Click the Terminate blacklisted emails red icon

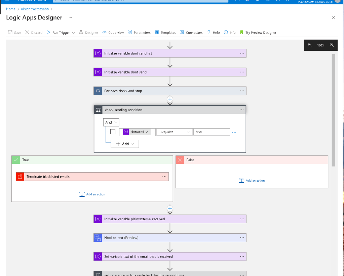(20, 177)
